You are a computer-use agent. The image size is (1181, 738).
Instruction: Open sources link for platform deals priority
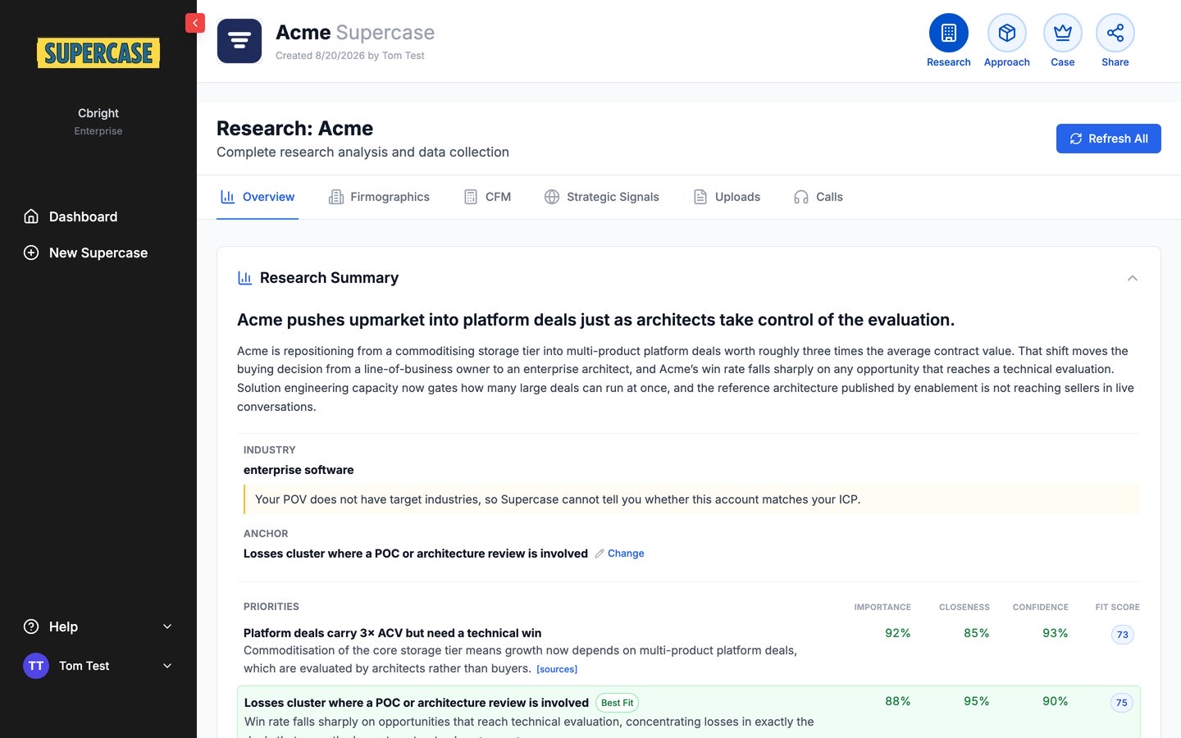coord(557,669)
